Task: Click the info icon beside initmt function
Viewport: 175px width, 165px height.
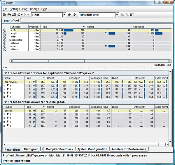Action: tap(5, 37)
